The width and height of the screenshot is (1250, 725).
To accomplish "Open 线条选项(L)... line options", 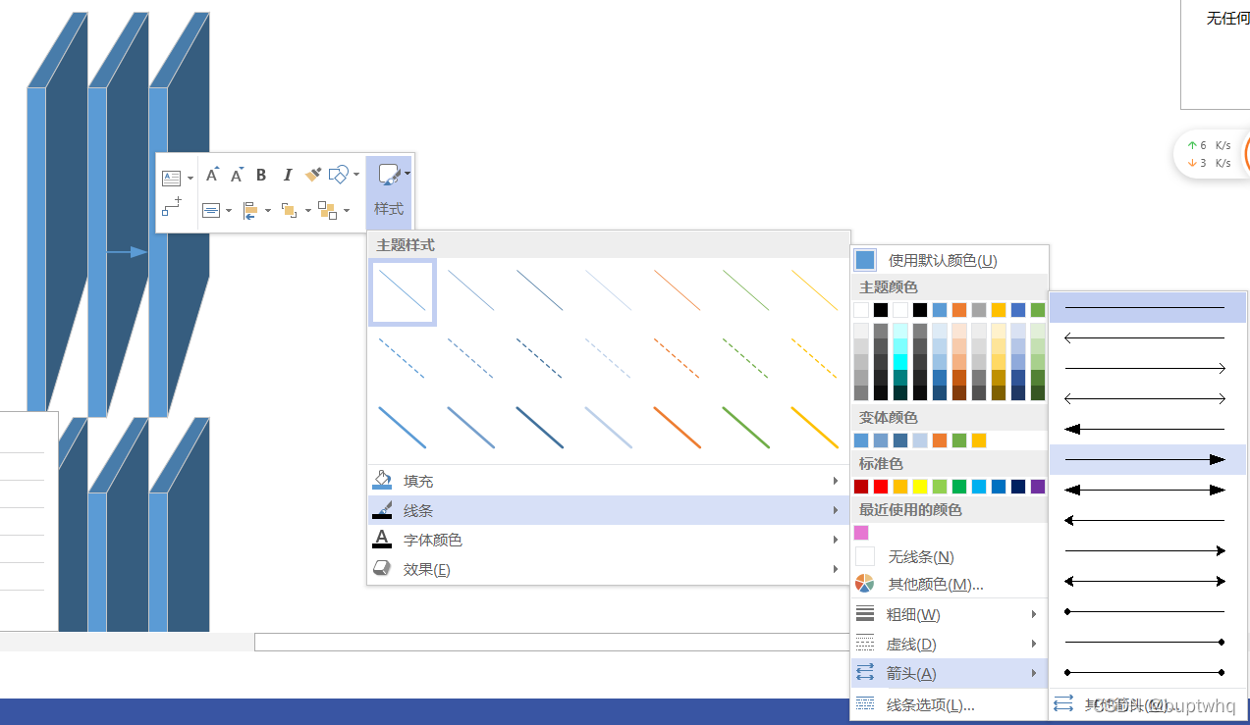I will coord(950,704).
